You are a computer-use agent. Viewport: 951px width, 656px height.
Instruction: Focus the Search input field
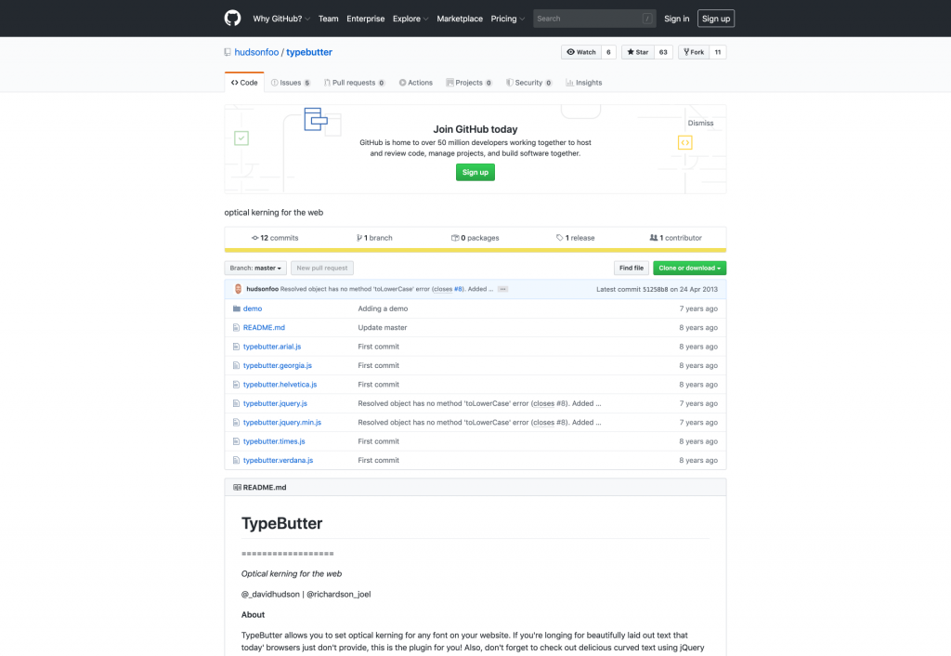point(594,19)
